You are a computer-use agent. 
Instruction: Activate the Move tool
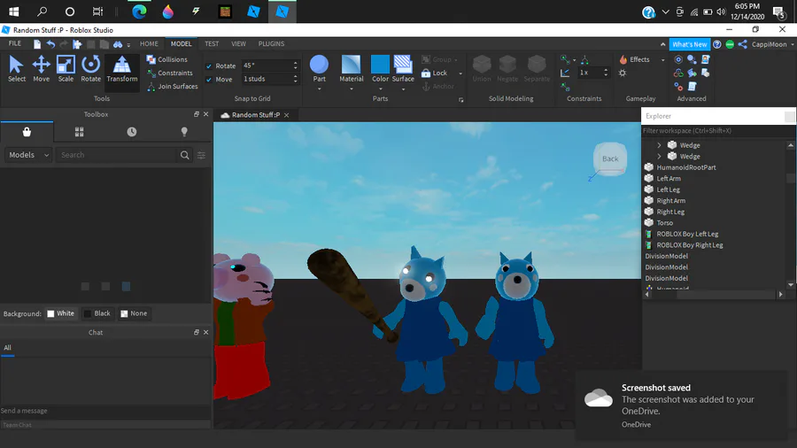click(x=41, y=68)
